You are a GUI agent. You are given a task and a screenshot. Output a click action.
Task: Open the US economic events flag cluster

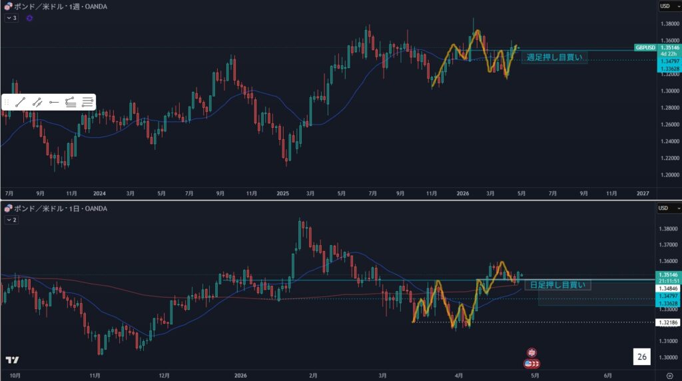(533, 364)
